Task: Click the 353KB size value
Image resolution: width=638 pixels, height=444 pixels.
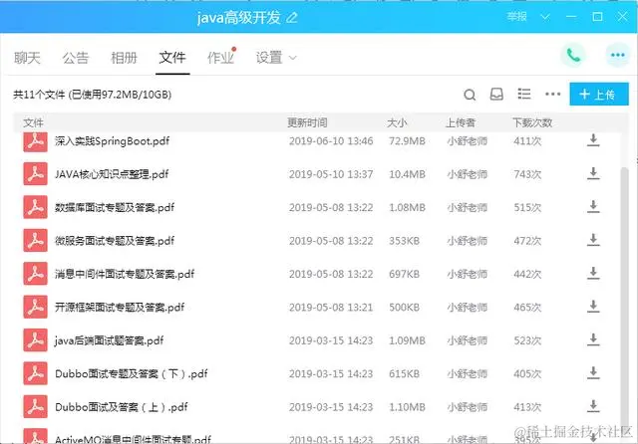Action: coord(404,241)
